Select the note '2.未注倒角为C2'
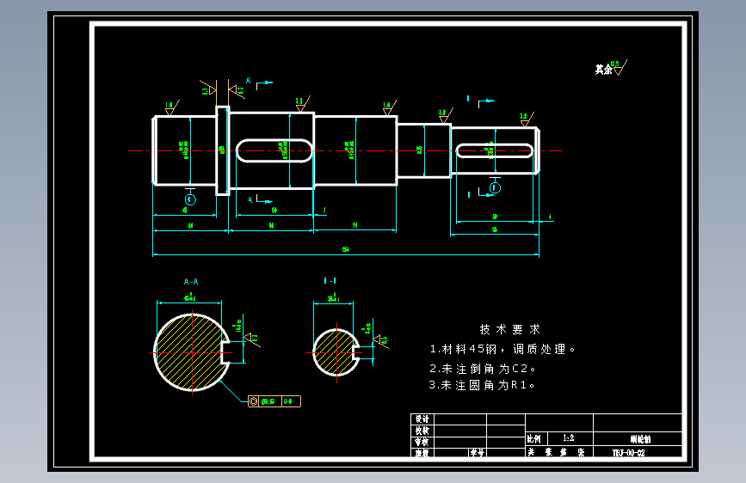This screenshot has width=746, height=483. [x=483, y=369]
